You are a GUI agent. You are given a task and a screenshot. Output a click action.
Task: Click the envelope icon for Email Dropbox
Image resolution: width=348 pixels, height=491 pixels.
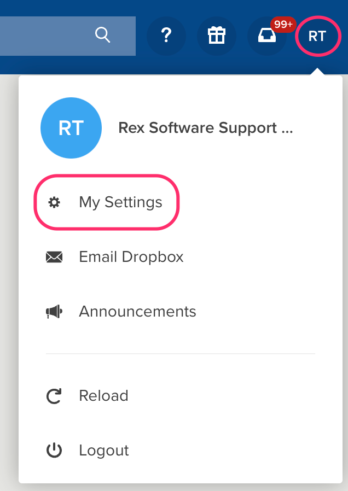point(54,257)
